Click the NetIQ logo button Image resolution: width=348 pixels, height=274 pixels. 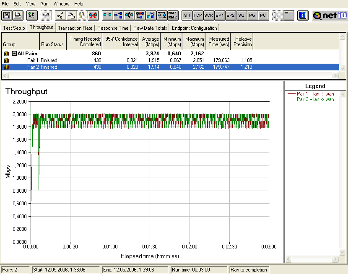330,16
